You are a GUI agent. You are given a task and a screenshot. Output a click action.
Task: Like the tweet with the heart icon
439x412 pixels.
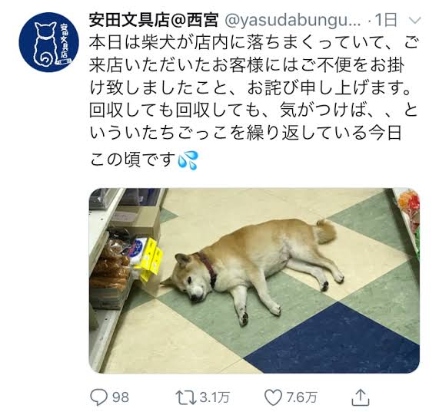(273, 397)
